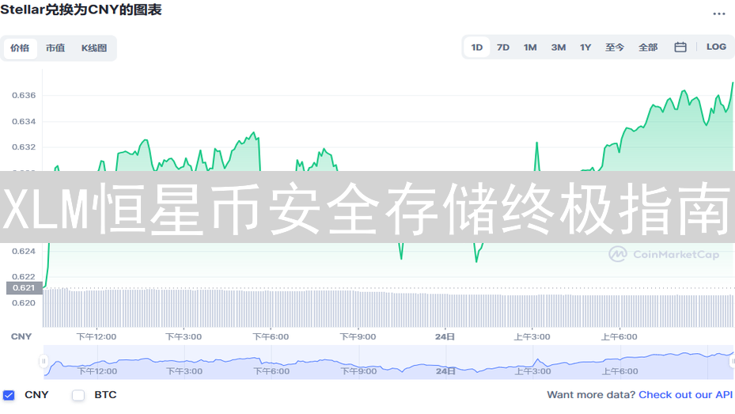The width and height of the screenshot is (735, 414).
Task: Uncheck the CNY currency checkbox
Action: tap(9, 395)
